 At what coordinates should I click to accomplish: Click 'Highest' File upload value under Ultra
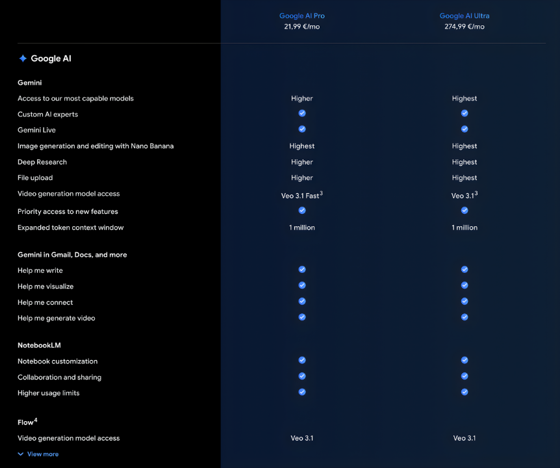465,177
